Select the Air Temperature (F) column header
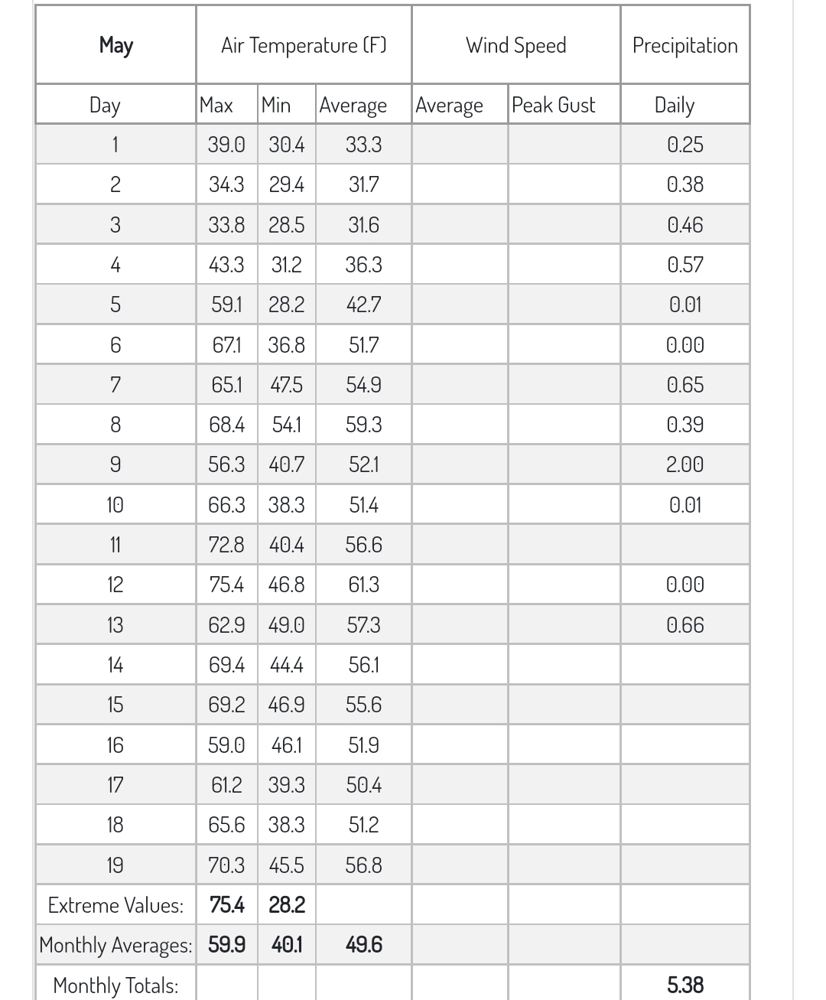 point(304,45)
